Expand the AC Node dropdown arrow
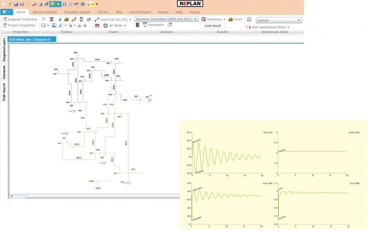 click(x=125, y=25)
